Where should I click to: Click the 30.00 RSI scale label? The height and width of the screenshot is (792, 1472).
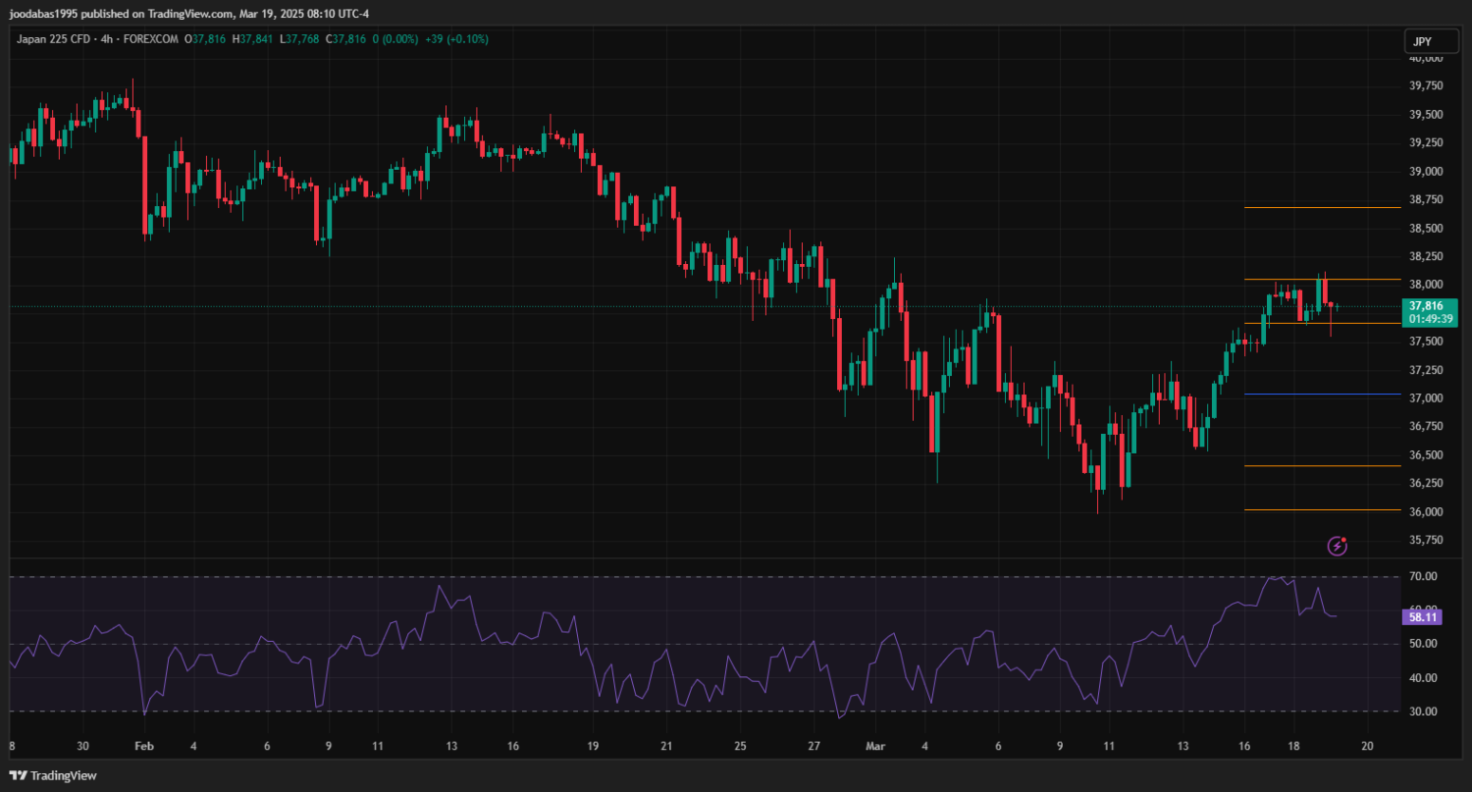click(1424, 712)
